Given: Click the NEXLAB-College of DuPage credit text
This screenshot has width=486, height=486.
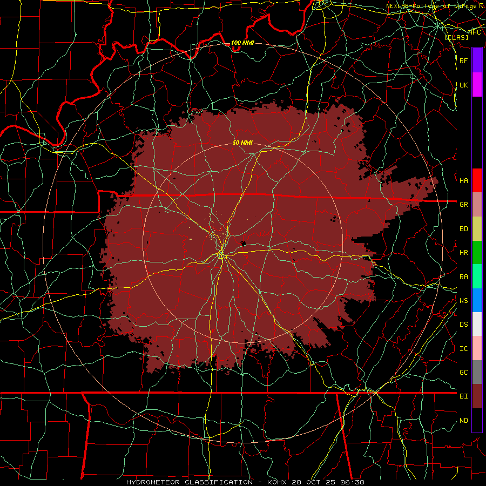Looking at the screenshot, I should tap(435, 6).
